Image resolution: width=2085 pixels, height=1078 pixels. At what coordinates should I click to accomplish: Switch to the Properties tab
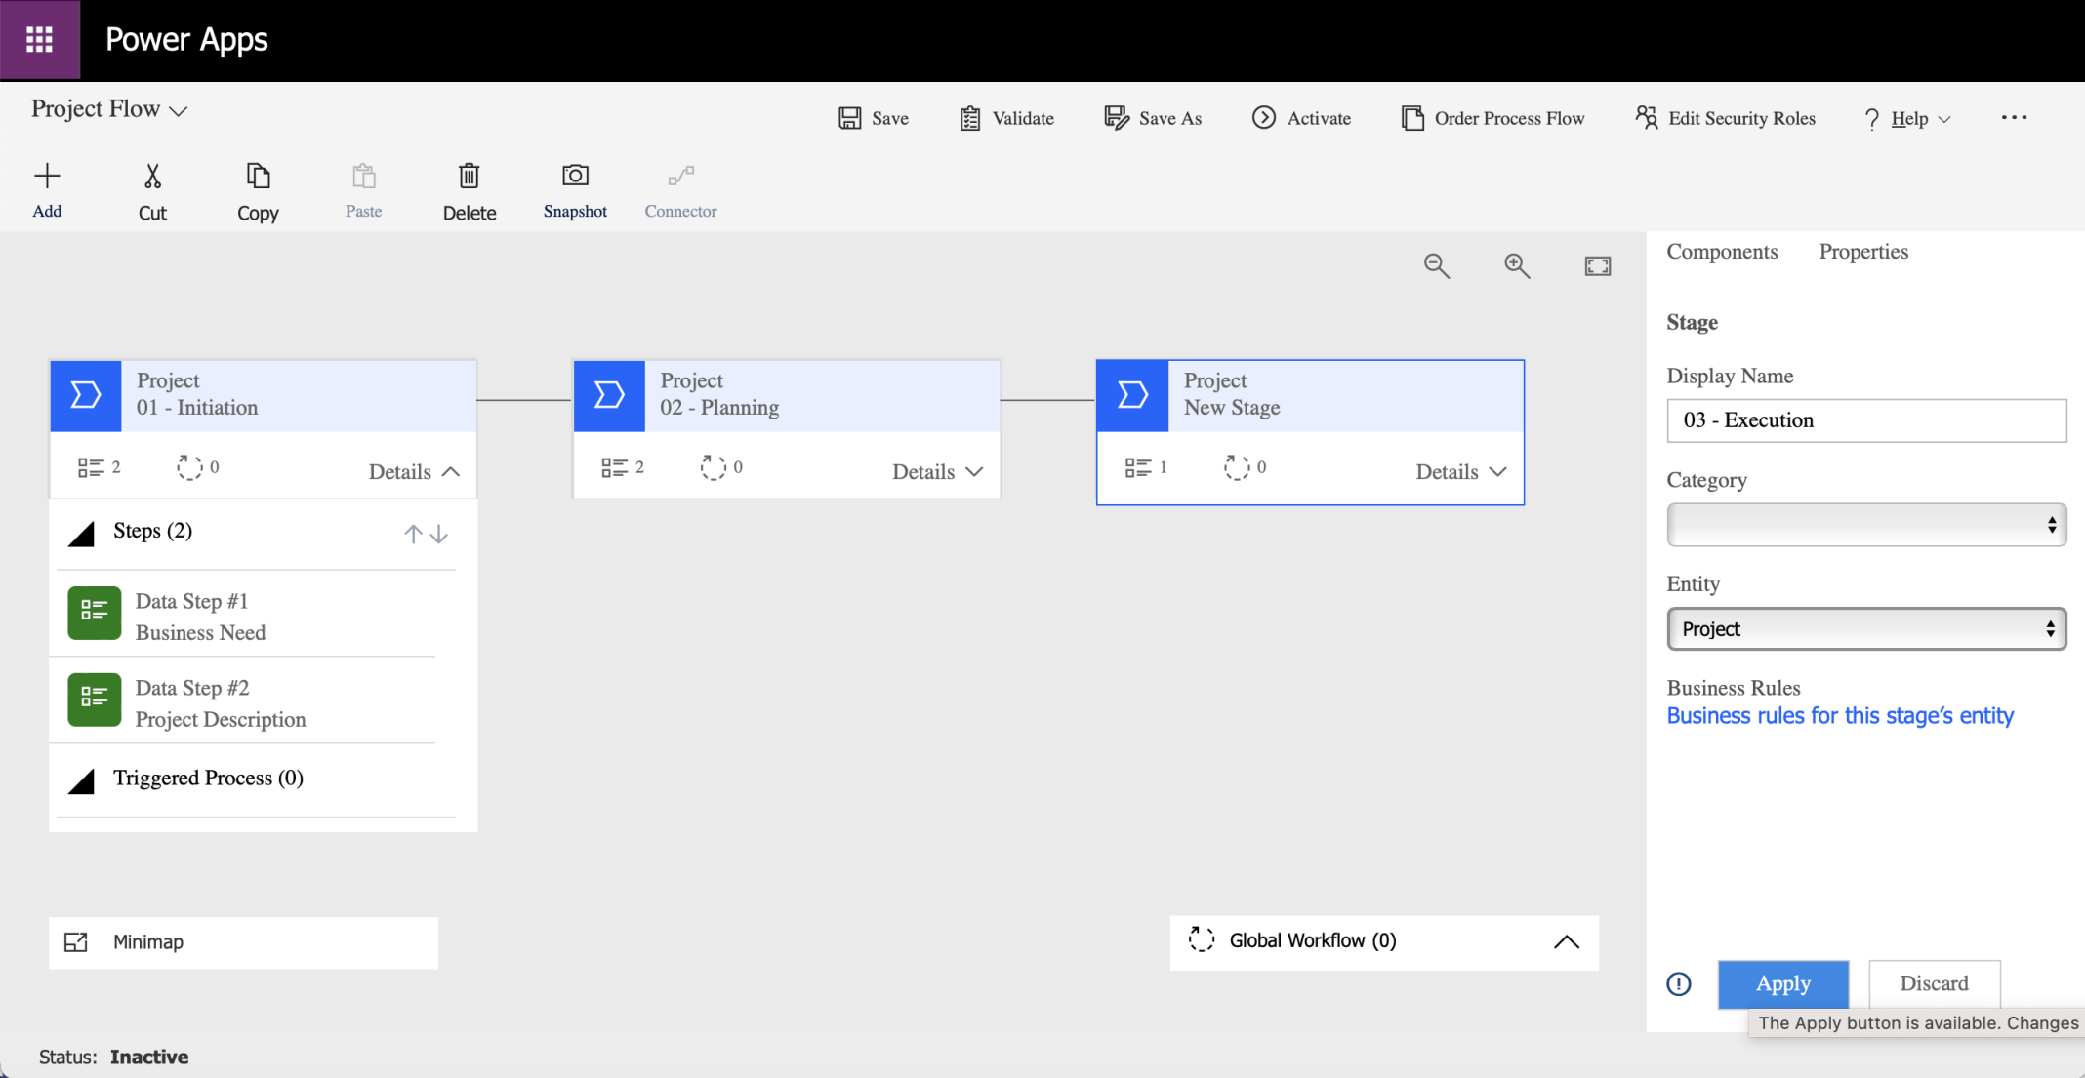[x=1862, y=252]
